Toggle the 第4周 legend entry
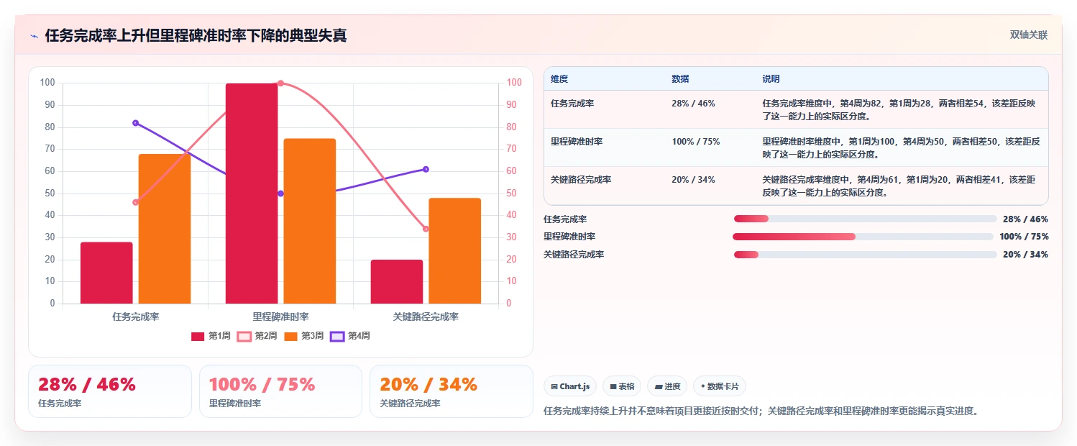The image size is (1077, 446). (x=350, y=336)
